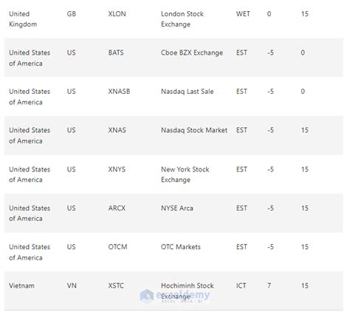Select the United Kingdom country cell
Screen dimensions: 350x312
coord(23,19)
